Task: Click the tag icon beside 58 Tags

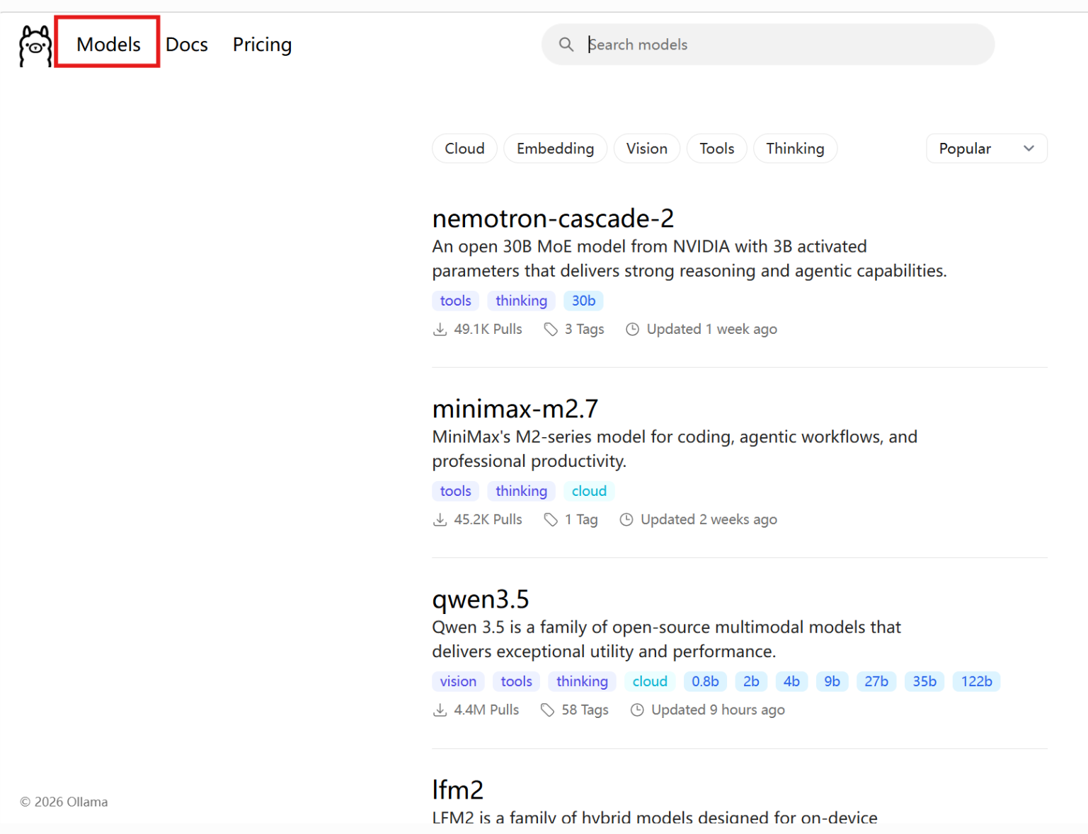Action: (x=547, y=710)
